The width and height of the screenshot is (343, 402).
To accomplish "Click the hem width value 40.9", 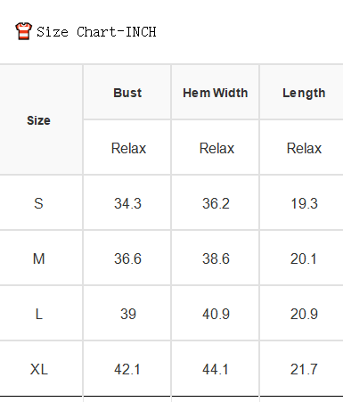I will (216, 314).
